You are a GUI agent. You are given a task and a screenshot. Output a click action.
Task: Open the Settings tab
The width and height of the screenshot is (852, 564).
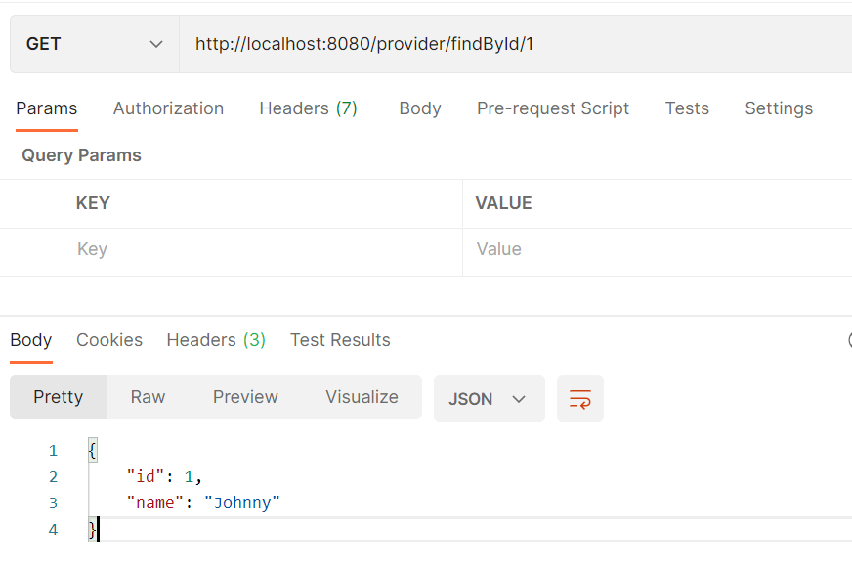(779, 108)
